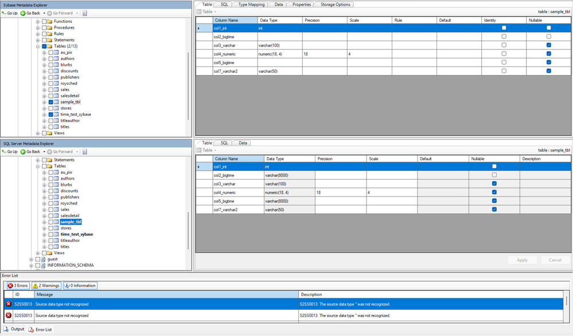Screen dimensions: 573x336
Task: Expand the Functions node in Sybase tree
Action: tap(38, 22)
